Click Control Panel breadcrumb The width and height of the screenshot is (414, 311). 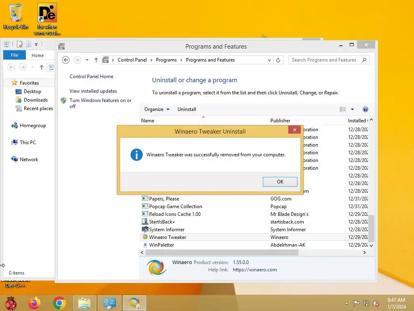(x=132, y=60)
